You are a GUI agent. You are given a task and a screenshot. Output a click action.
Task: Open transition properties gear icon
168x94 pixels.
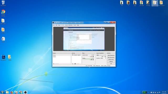(105, 57)
